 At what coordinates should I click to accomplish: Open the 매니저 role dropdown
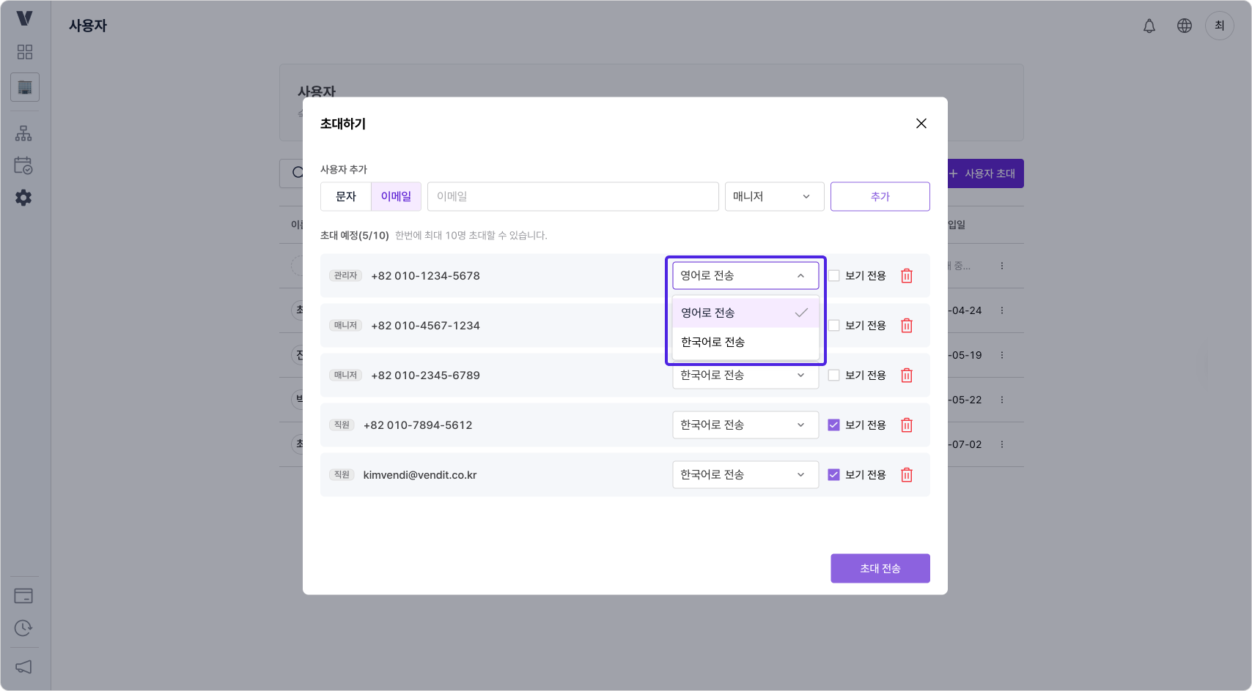pyautogui.click(x=774, y=196)
